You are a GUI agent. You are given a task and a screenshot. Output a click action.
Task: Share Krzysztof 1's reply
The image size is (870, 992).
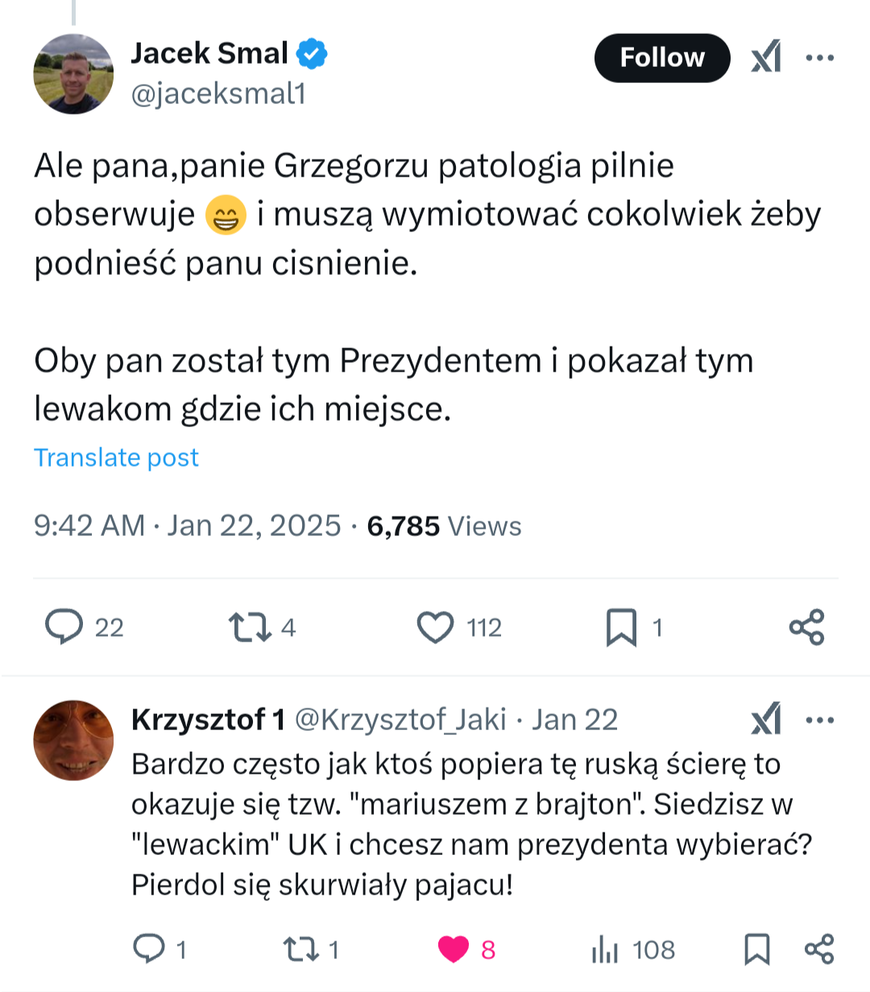click(x=819, y=948)
